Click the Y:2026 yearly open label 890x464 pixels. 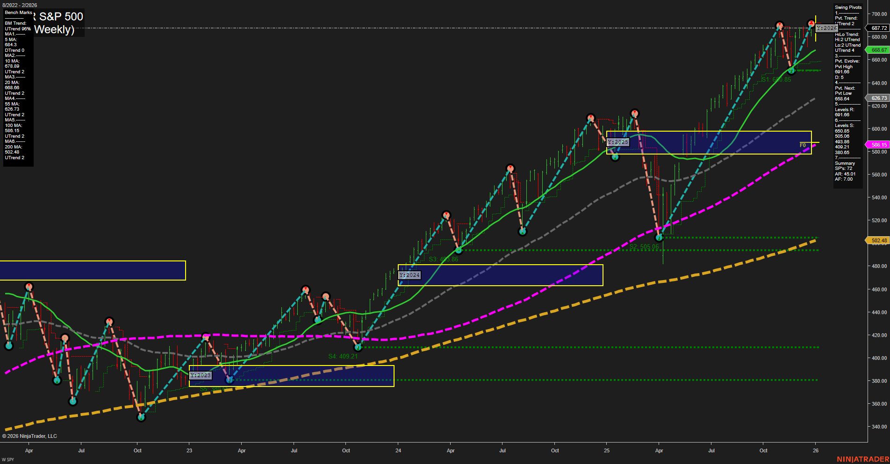(826, 28)
